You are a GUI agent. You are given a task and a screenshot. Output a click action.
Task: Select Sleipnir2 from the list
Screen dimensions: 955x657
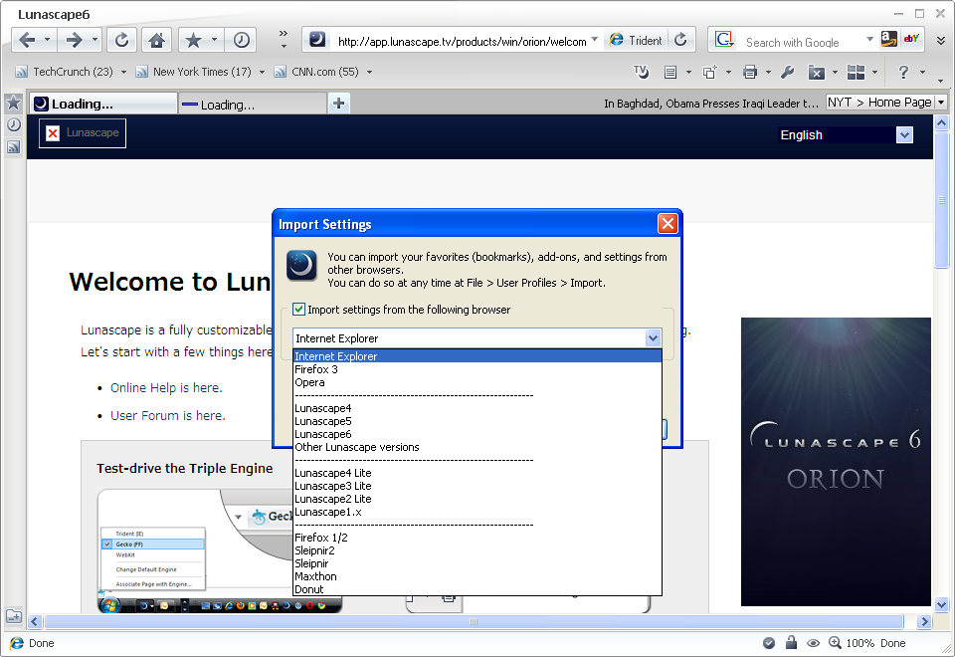tap(477, 550)
